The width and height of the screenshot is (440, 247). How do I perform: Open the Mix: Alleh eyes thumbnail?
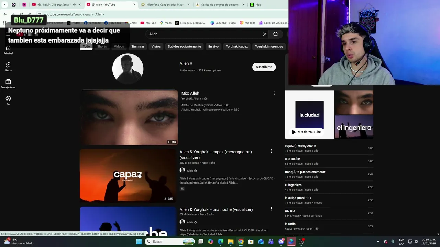[x=129, y=118]
